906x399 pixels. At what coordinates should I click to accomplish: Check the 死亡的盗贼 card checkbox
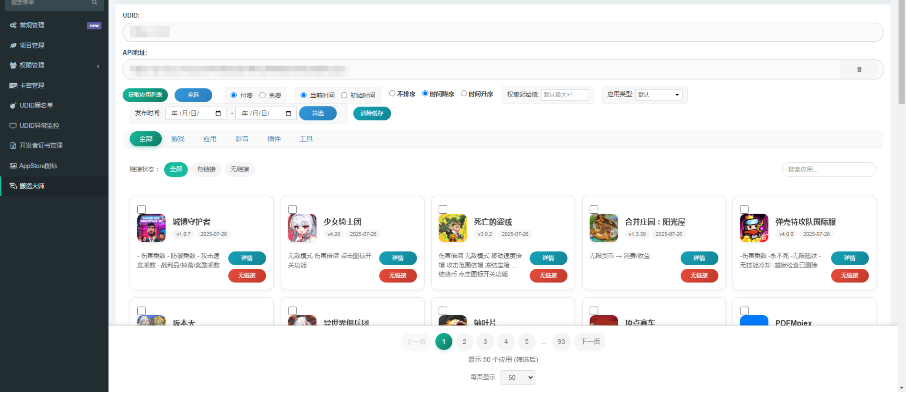pos(443,209)
